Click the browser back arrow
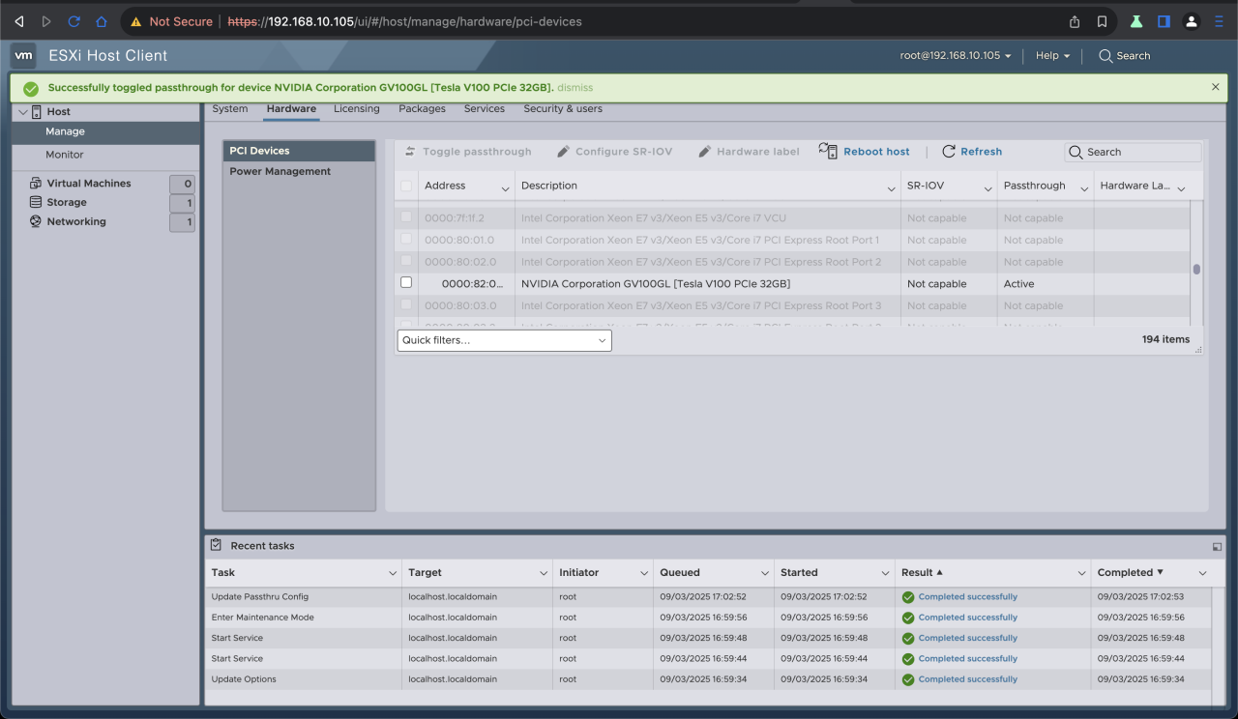The image size is (1238, 719). tap(18, 21)
